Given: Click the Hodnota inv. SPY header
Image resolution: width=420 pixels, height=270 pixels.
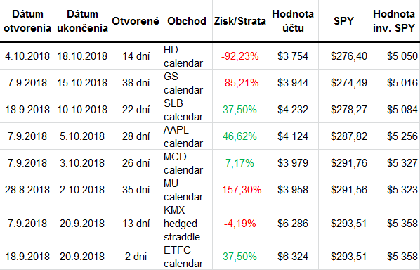Looking at the screenshot, I should pos(394,21).
